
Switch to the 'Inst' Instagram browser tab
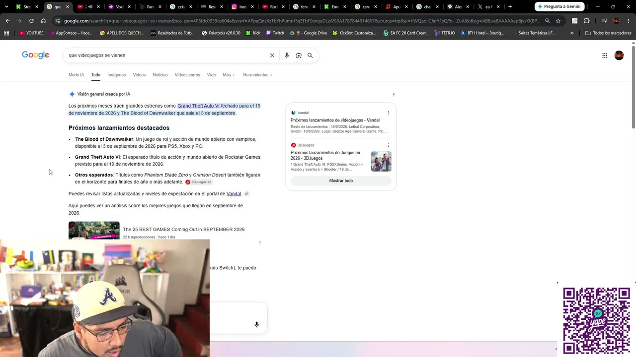239,7
